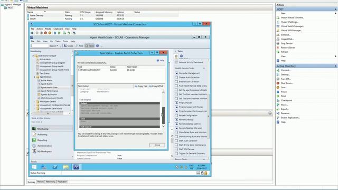Toggle Tasks pane button in toolbar

coord(89,46)
